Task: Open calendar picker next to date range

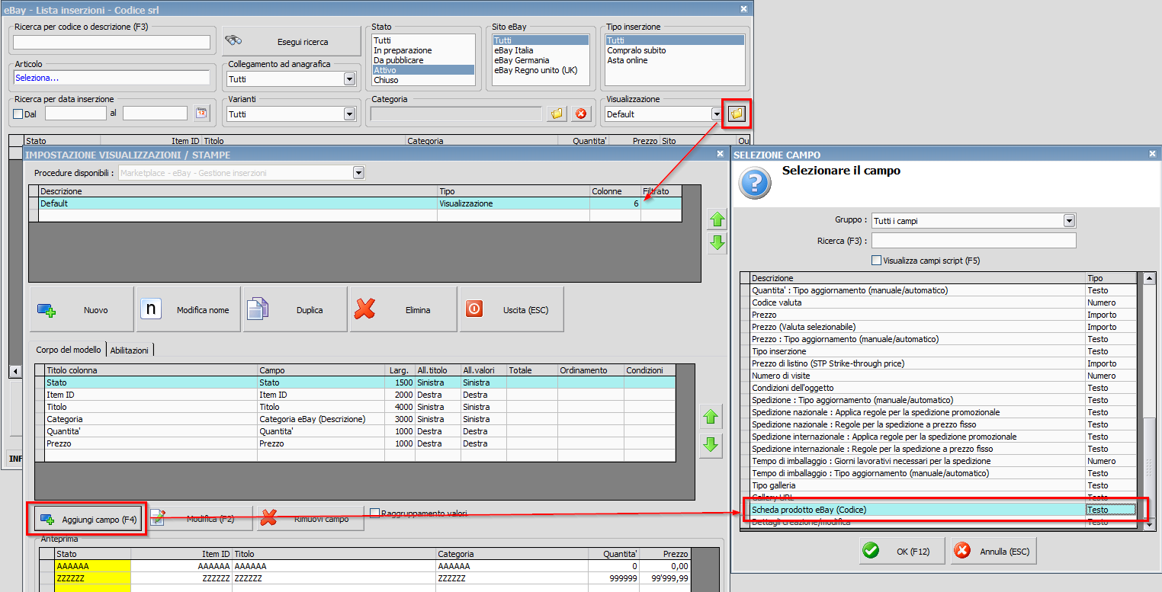Action: pyautogui.click(x=201, y=113)
